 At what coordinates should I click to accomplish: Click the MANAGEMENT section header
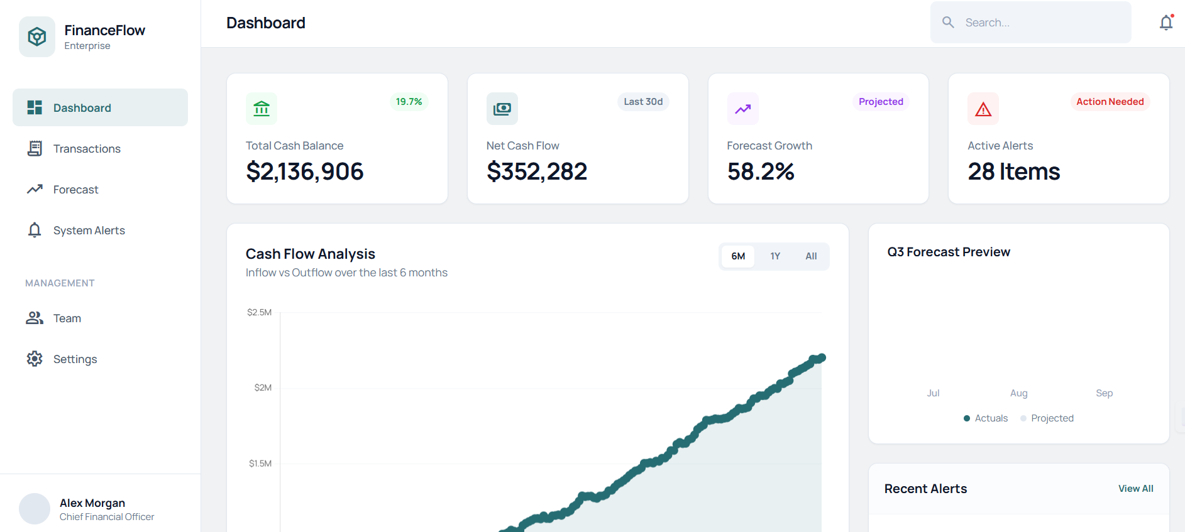tap(60, 283)
